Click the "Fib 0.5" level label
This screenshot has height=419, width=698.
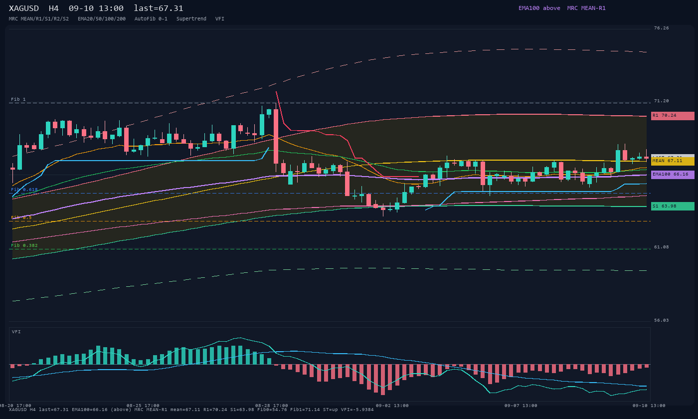tap(21, 217)
